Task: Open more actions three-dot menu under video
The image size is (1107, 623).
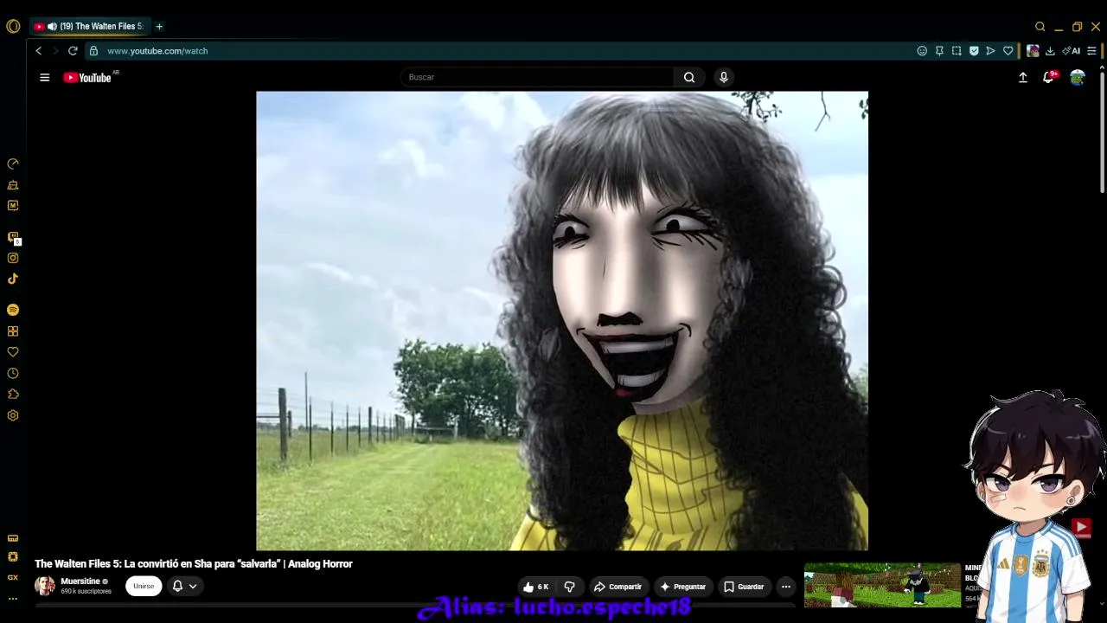Action: 786,587
